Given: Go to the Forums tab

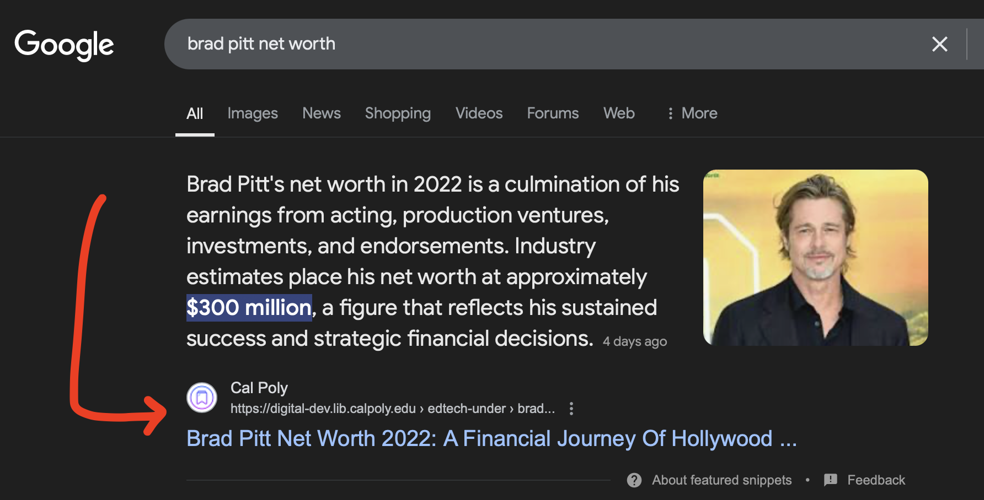Looking at the screenshot, I should point(553,113).
